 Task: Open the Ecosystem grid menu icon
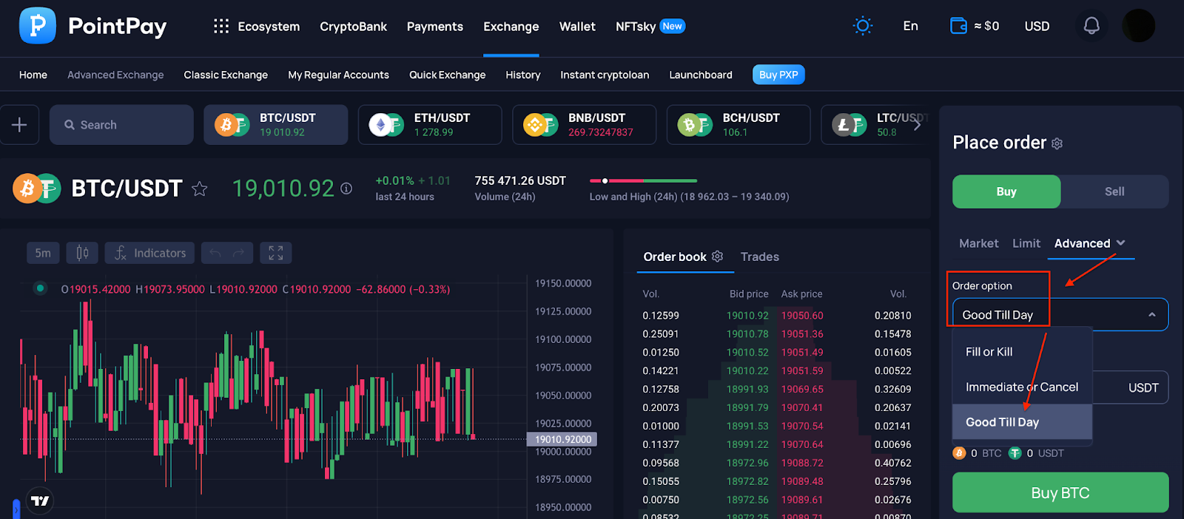[x=221, y=27]
